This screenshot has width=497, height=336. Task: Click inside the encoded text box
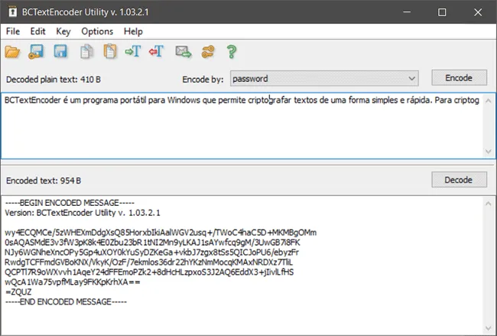click(242, 266)
